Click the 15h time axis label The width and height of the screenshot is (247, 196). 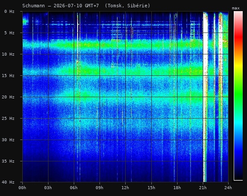tap(151, 188)
